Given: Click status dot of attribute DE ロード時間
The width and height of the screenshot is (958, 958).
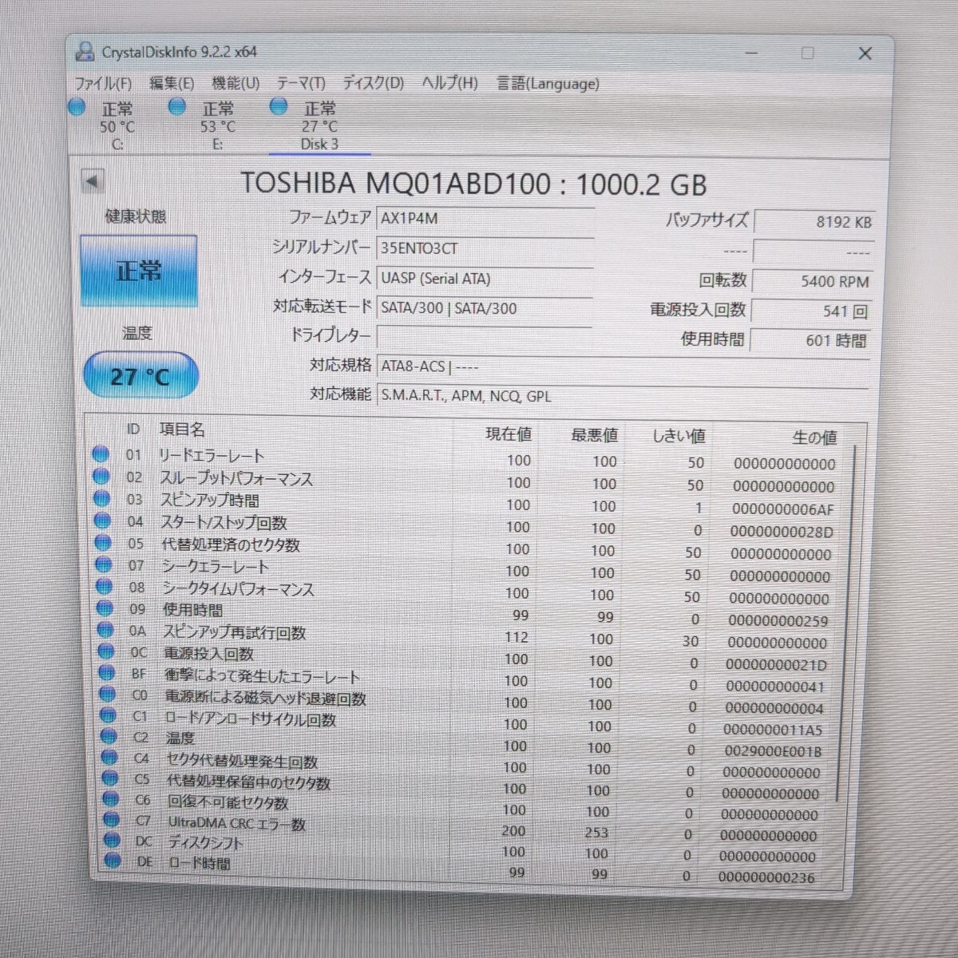Looking at the screenshot, I should (x=113, y=861).
